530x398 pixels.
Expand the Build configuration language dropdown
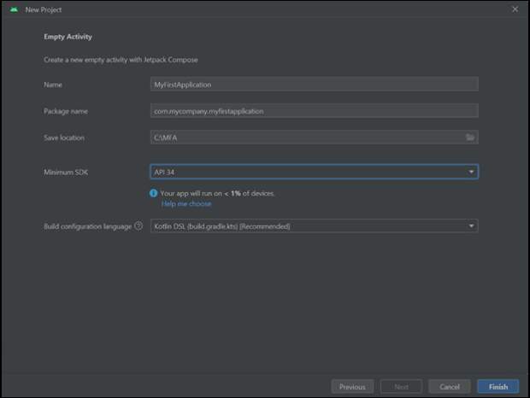click(314, 225)
